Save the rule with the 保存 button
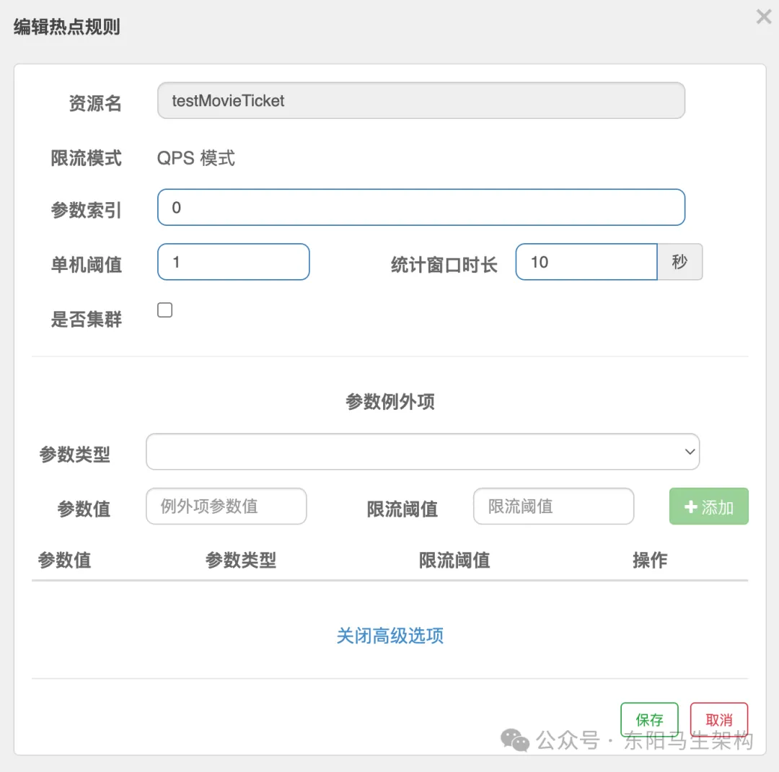The image size is (779, 772). (649, 719)
